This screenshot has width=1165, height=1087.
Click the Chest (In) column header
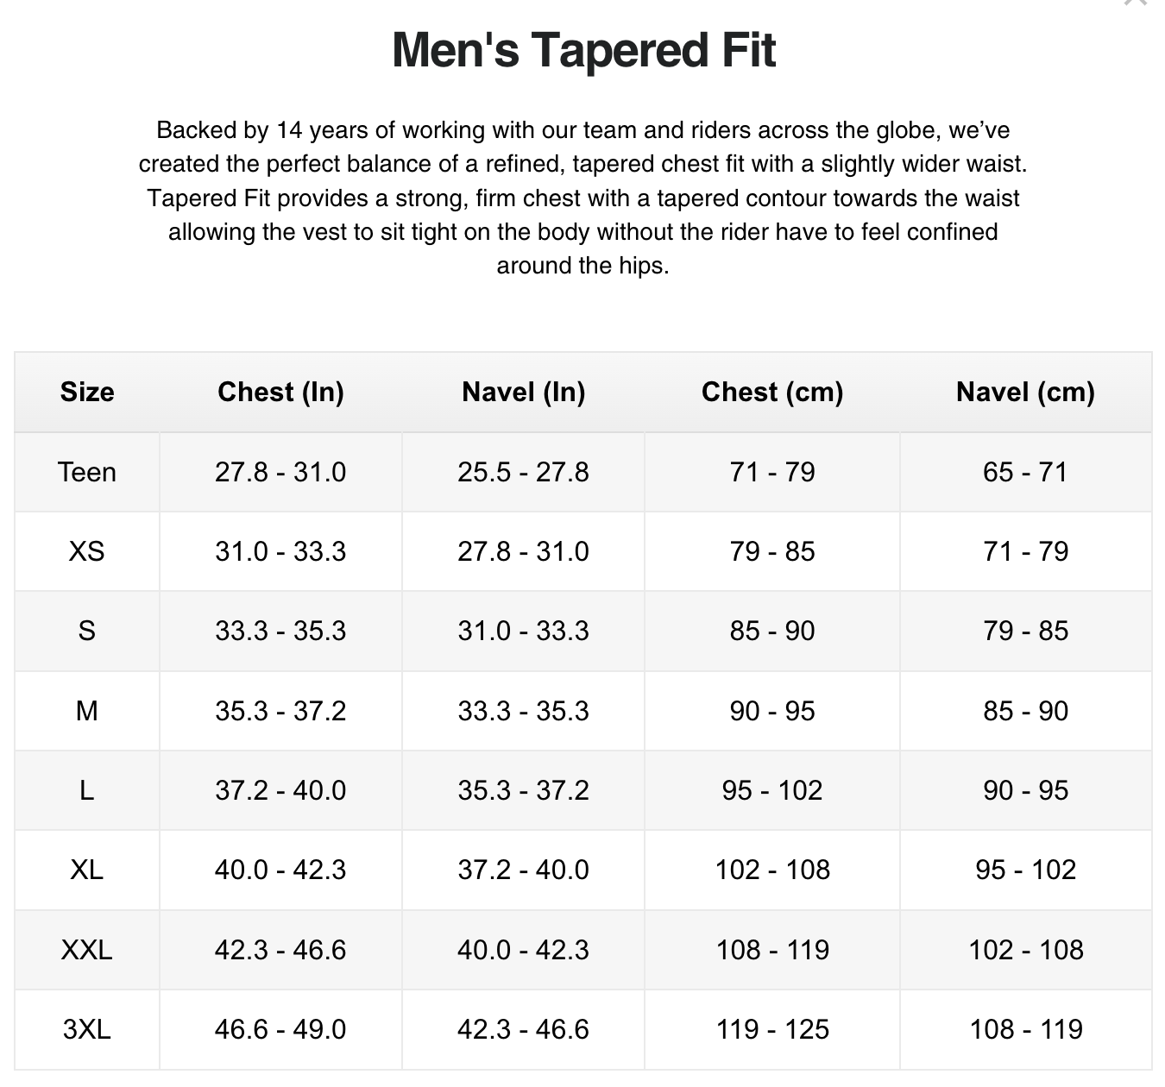[x=280, y=392]
